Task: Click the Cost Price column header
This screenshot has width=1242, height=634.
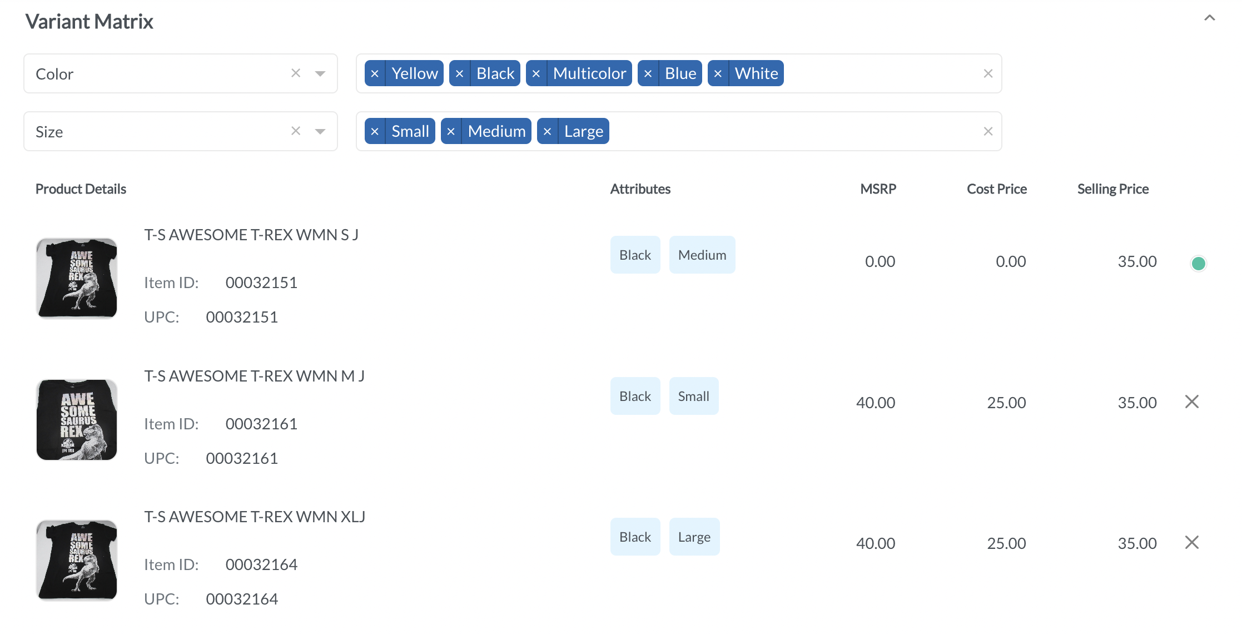Action: tap(997, 189)
